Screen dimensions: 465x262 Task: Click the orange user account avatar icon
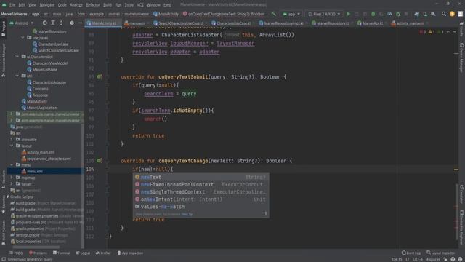pyautogui.click(x=452, y=14)
